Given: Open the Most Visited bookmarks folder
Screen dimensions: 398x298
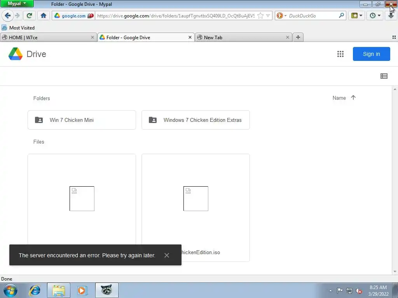Looking at the screenshot, I should click(18, 28).
